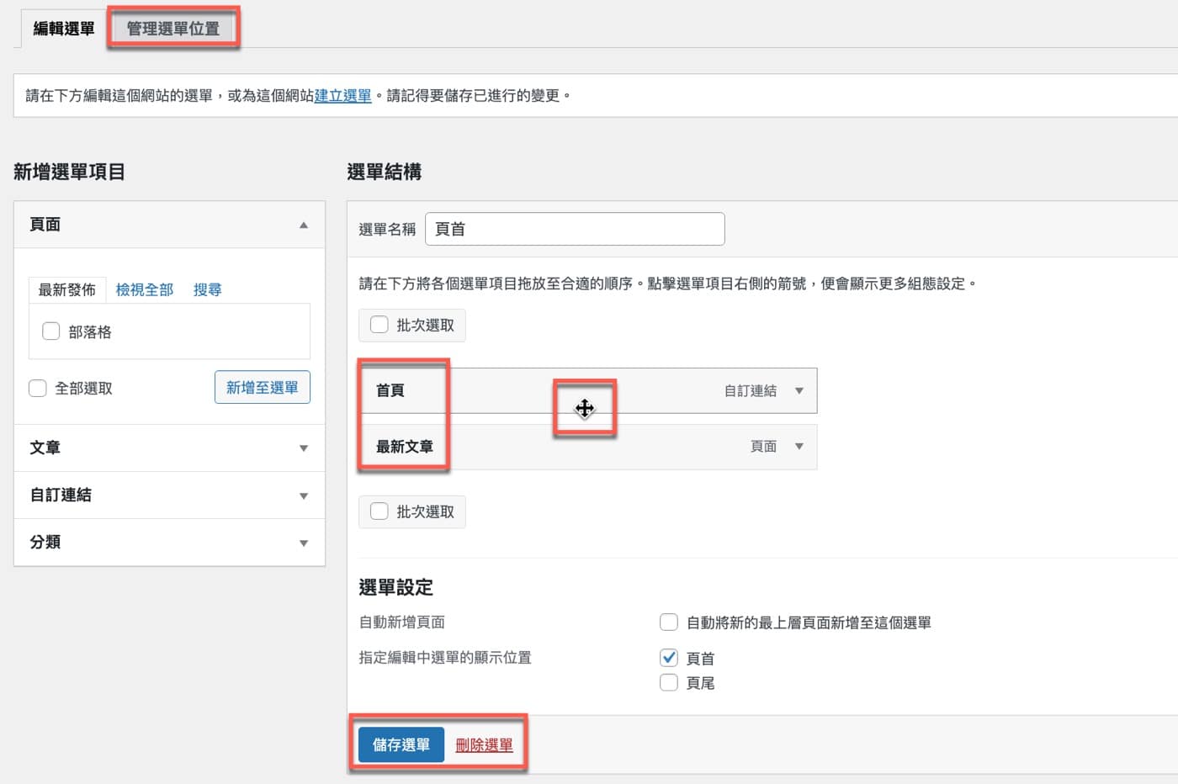Click the 新增選單項目 heading
1178x784 pixels.
coord(70,172)
